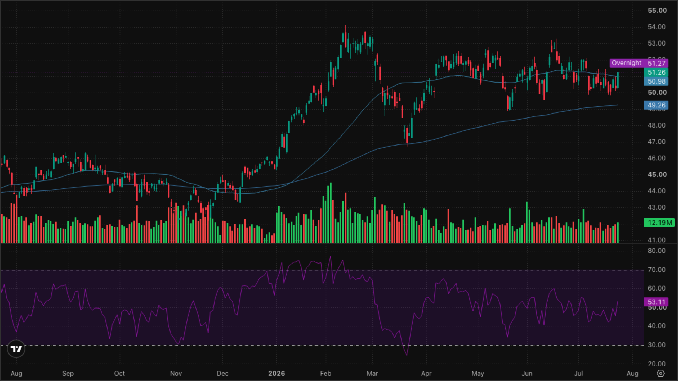Click the 2026 year marker on time axis
This screenshot has height=381, width=678.
pos(276,373)
